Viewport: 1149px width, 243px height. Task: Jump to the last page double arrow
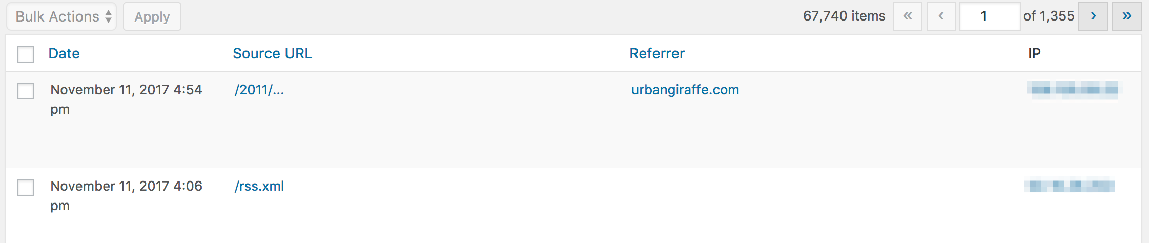1126,16
